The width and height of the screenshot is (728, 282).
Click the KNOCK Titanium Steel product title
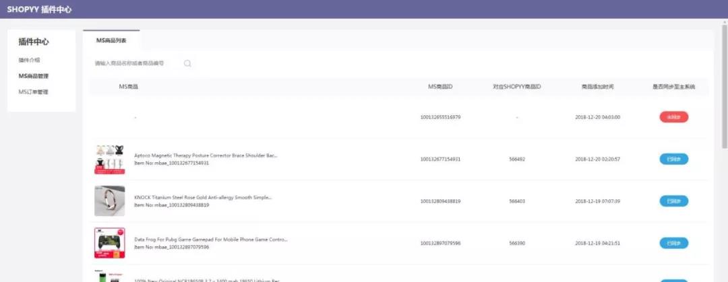coord(203,197)
